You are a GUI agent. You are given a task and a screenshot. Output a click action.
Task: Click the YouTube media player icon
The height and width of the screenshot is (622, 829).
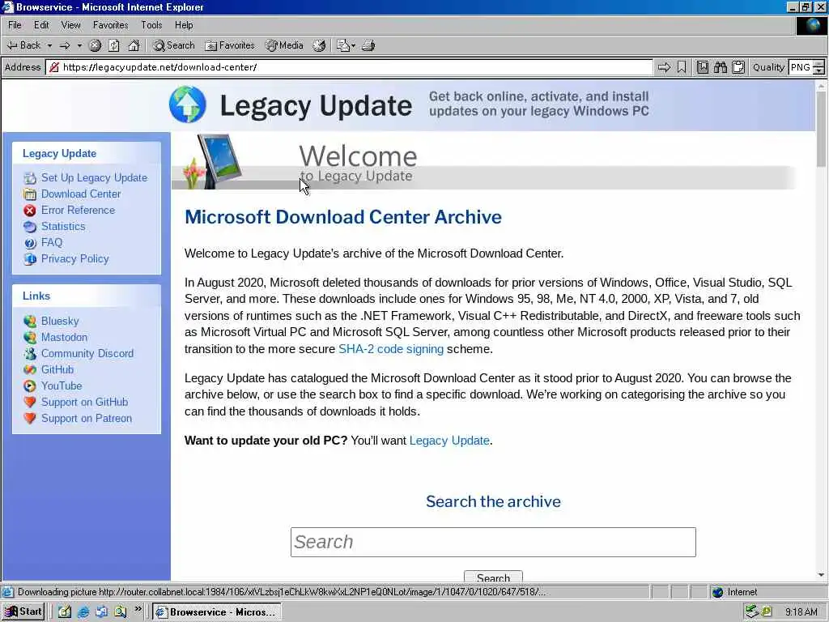(x=30, y=386)
